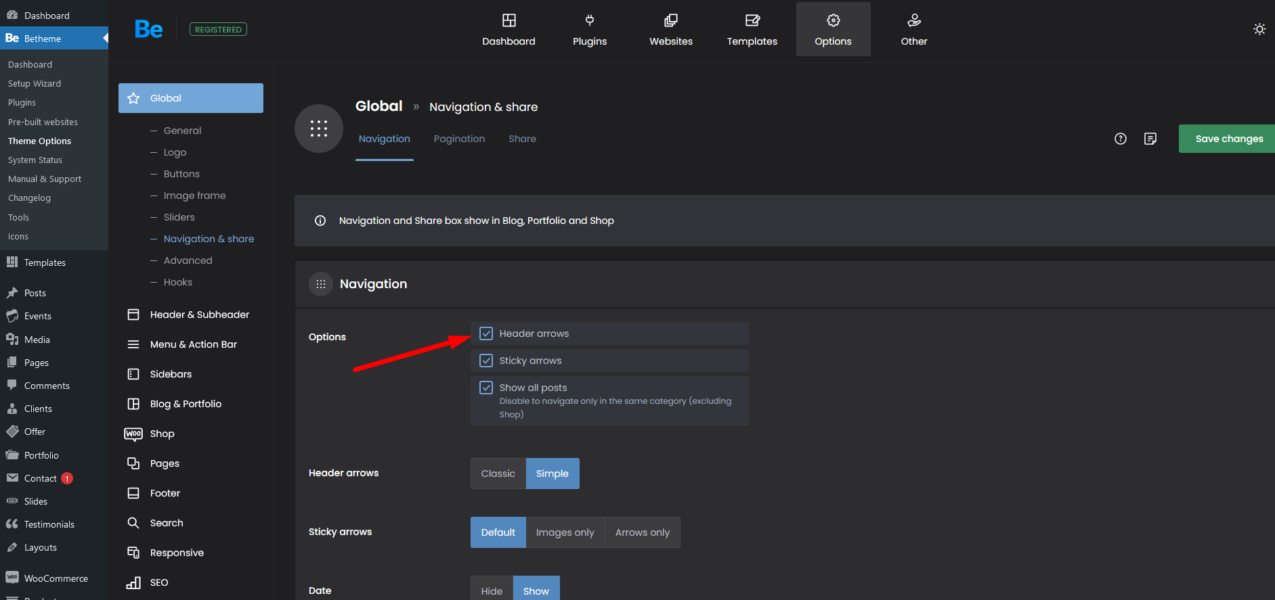Click the SEO chart icon

[x=133, y=582]
